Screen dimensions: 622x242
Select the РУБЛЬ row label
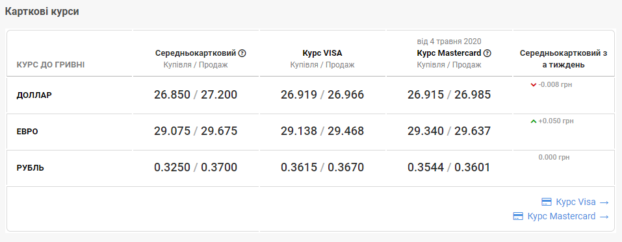(x=30, y=168)
